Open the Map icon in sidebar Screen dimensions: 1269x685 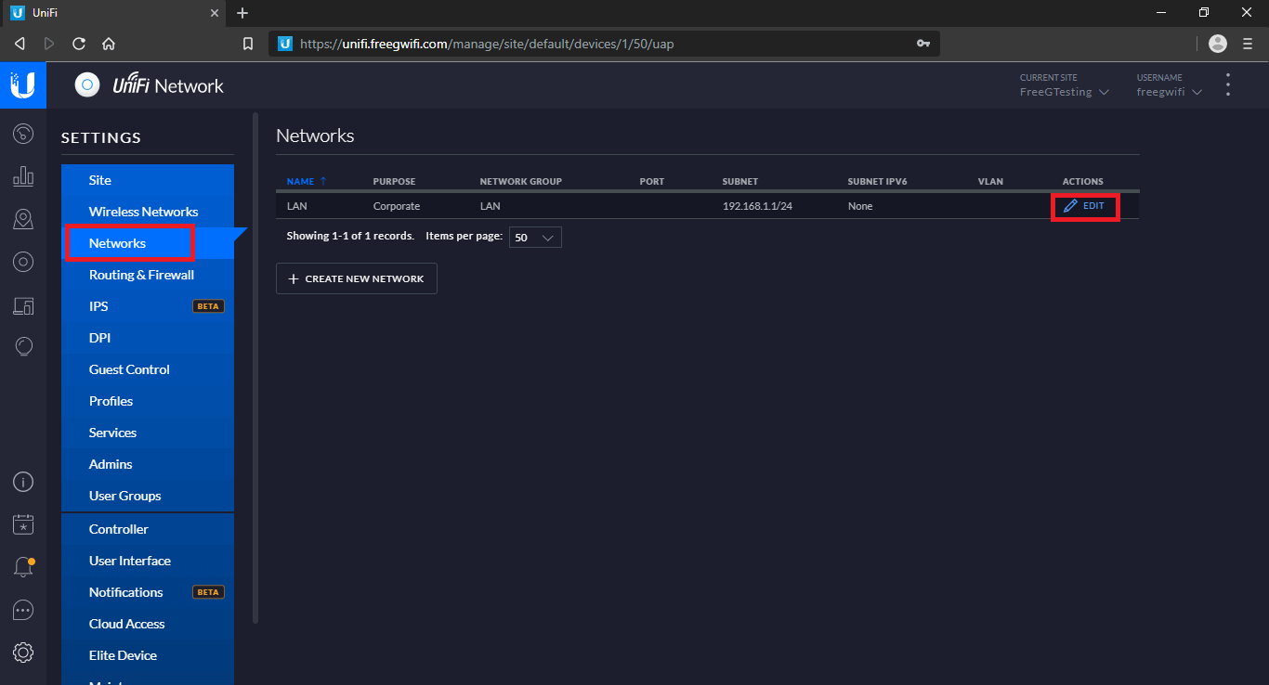pyautogui.click(x=23, y=219)
